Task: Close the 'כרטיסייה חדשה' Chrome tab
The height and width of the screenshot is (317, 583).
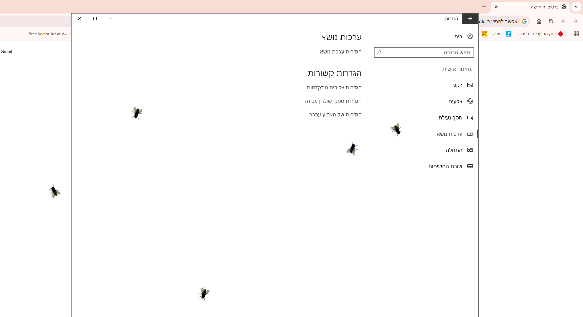Action: pyautogui.click(x=496, y=7)
